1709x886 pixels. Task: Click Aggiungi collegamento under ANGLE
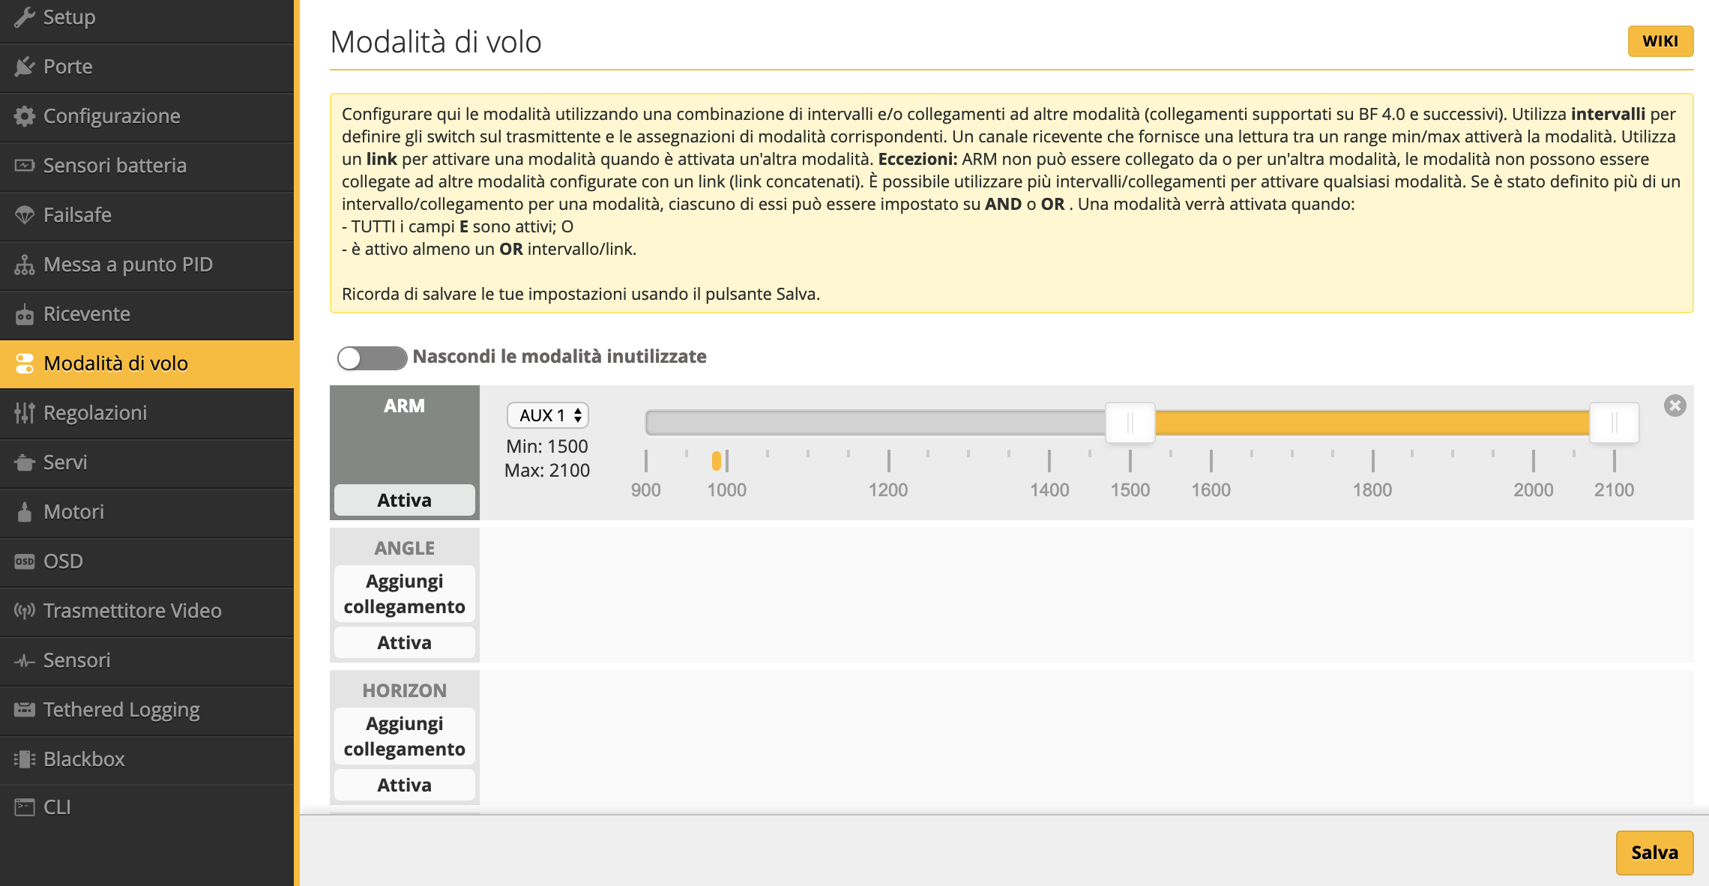coord(404,594)
